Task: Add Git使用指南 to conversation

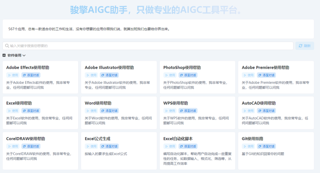Action: click(x=266, y=146)
